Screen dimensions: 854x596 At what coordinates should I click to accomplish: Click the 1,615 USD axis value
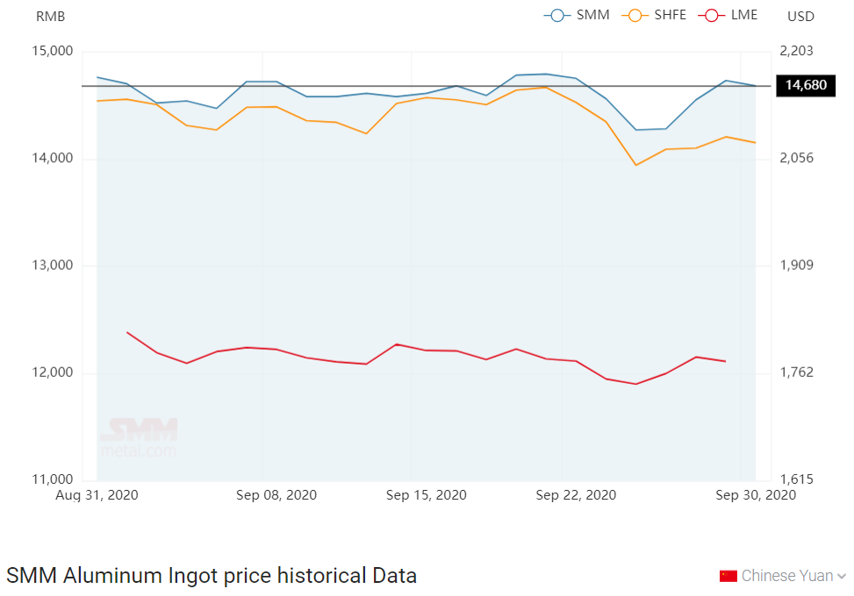pos(796,479)
